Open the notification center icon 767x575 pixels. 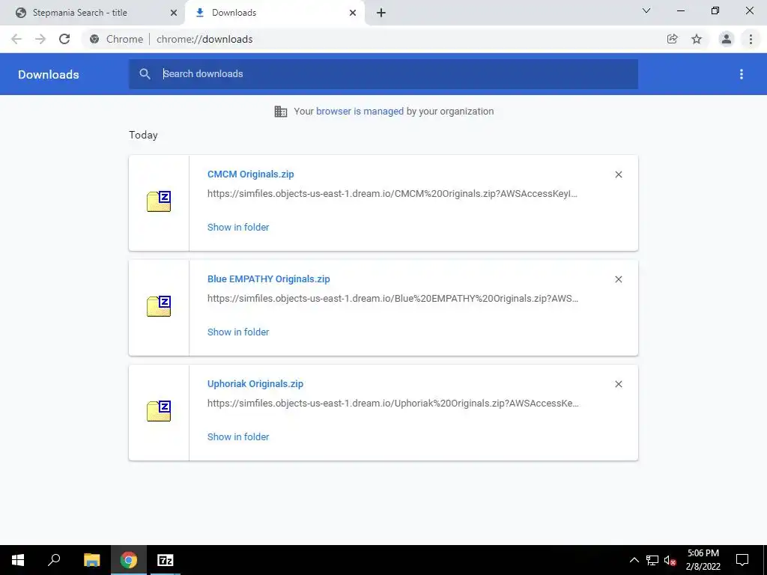click(742, 560)
